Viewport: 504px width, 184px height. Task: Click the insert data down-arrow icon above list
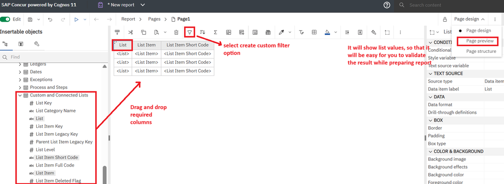pos(118,32)
